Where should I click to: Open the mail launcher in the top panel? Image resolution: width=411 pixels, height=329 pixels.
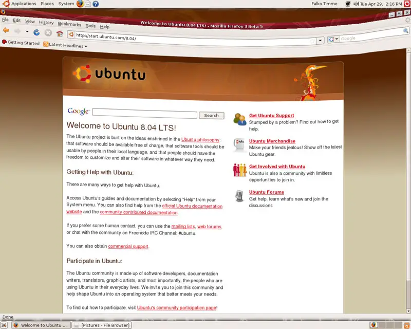[88, 4]
